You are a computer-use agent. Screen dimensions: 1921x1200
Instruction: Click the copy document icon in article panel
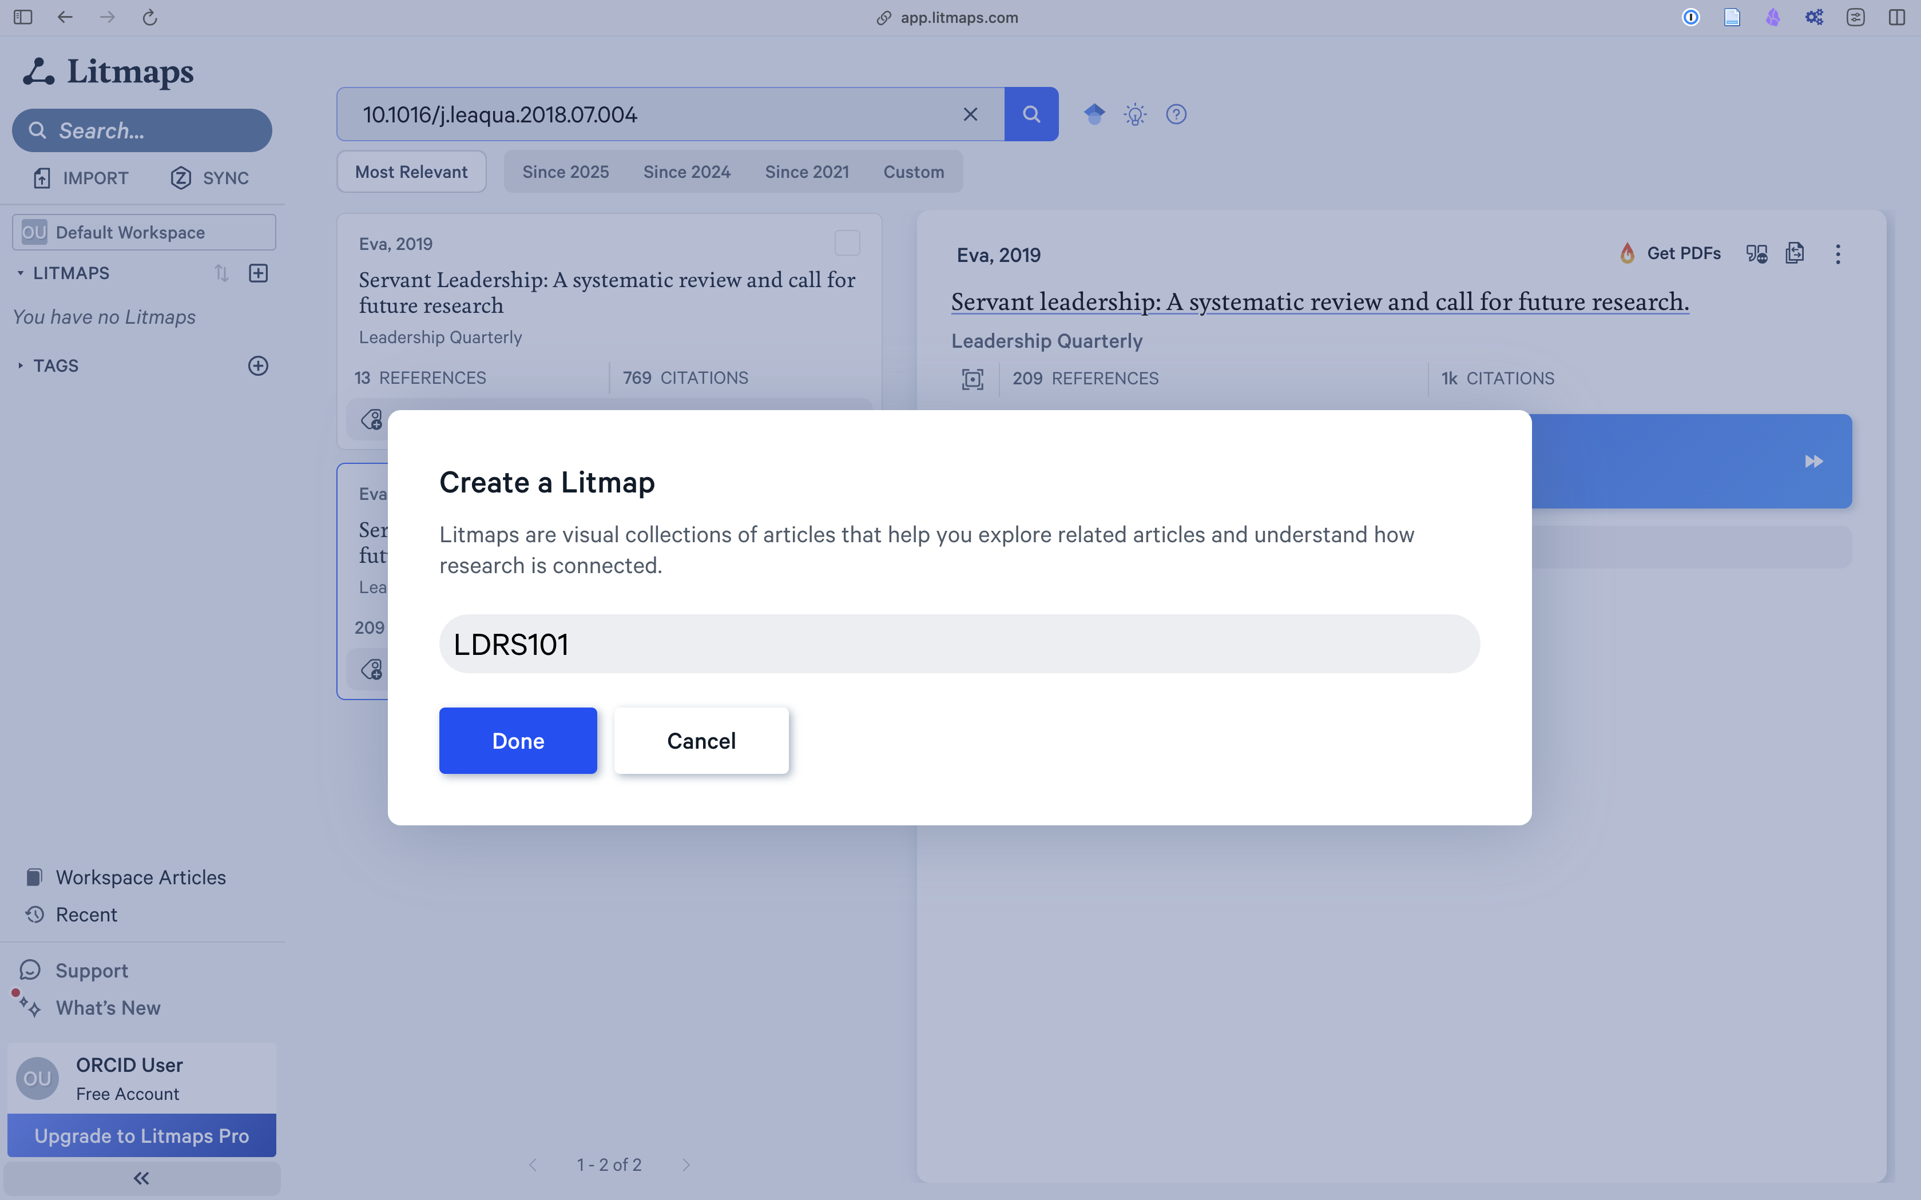click(1795, 253)
